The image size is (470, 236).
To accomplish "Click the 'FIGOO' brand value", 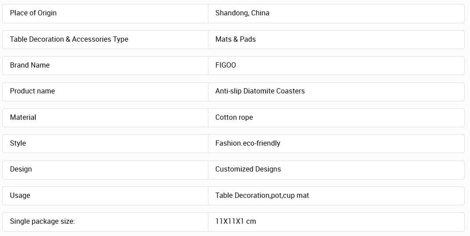I will (x=226, y=65).
